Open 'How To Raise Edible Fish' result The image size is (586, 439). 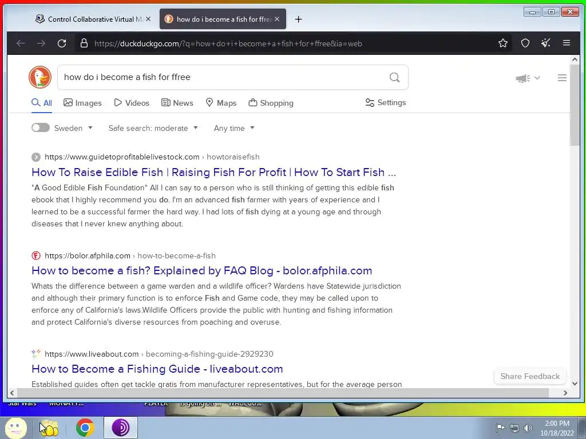213,172
